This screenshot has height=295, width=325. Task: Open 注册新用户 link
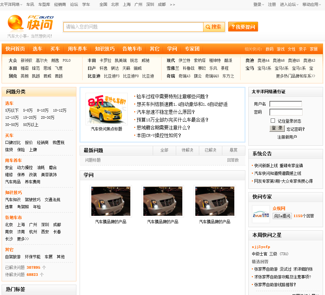coord(287,137)
